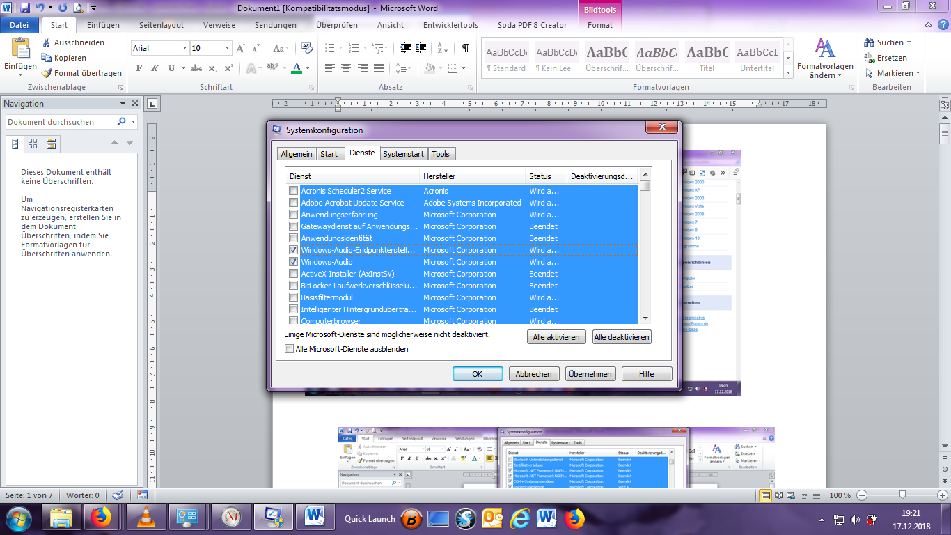Open the Datei menu tab
The height and width of the screenshot is (535, 951).
click(19, 25)
